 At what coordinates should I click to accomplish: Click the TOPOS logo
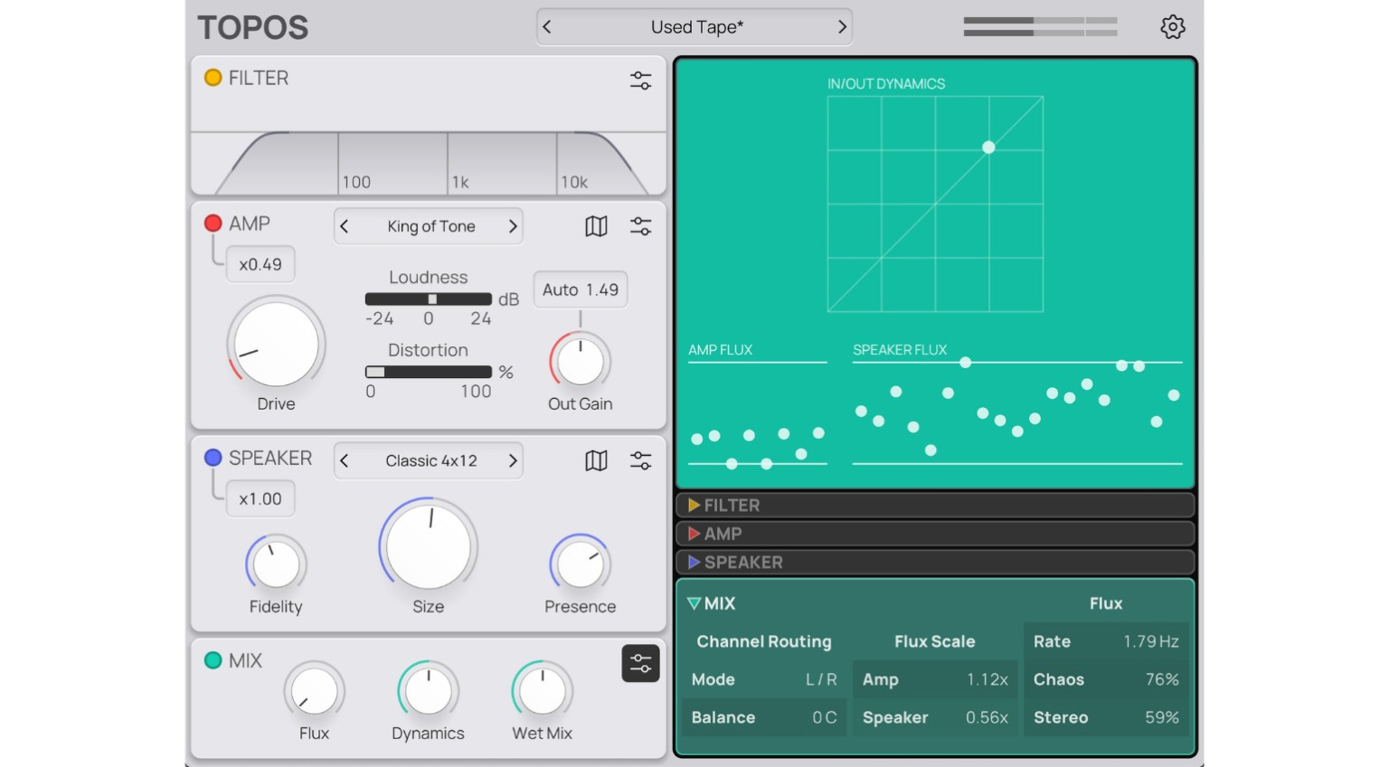click(x=252, y=27)
